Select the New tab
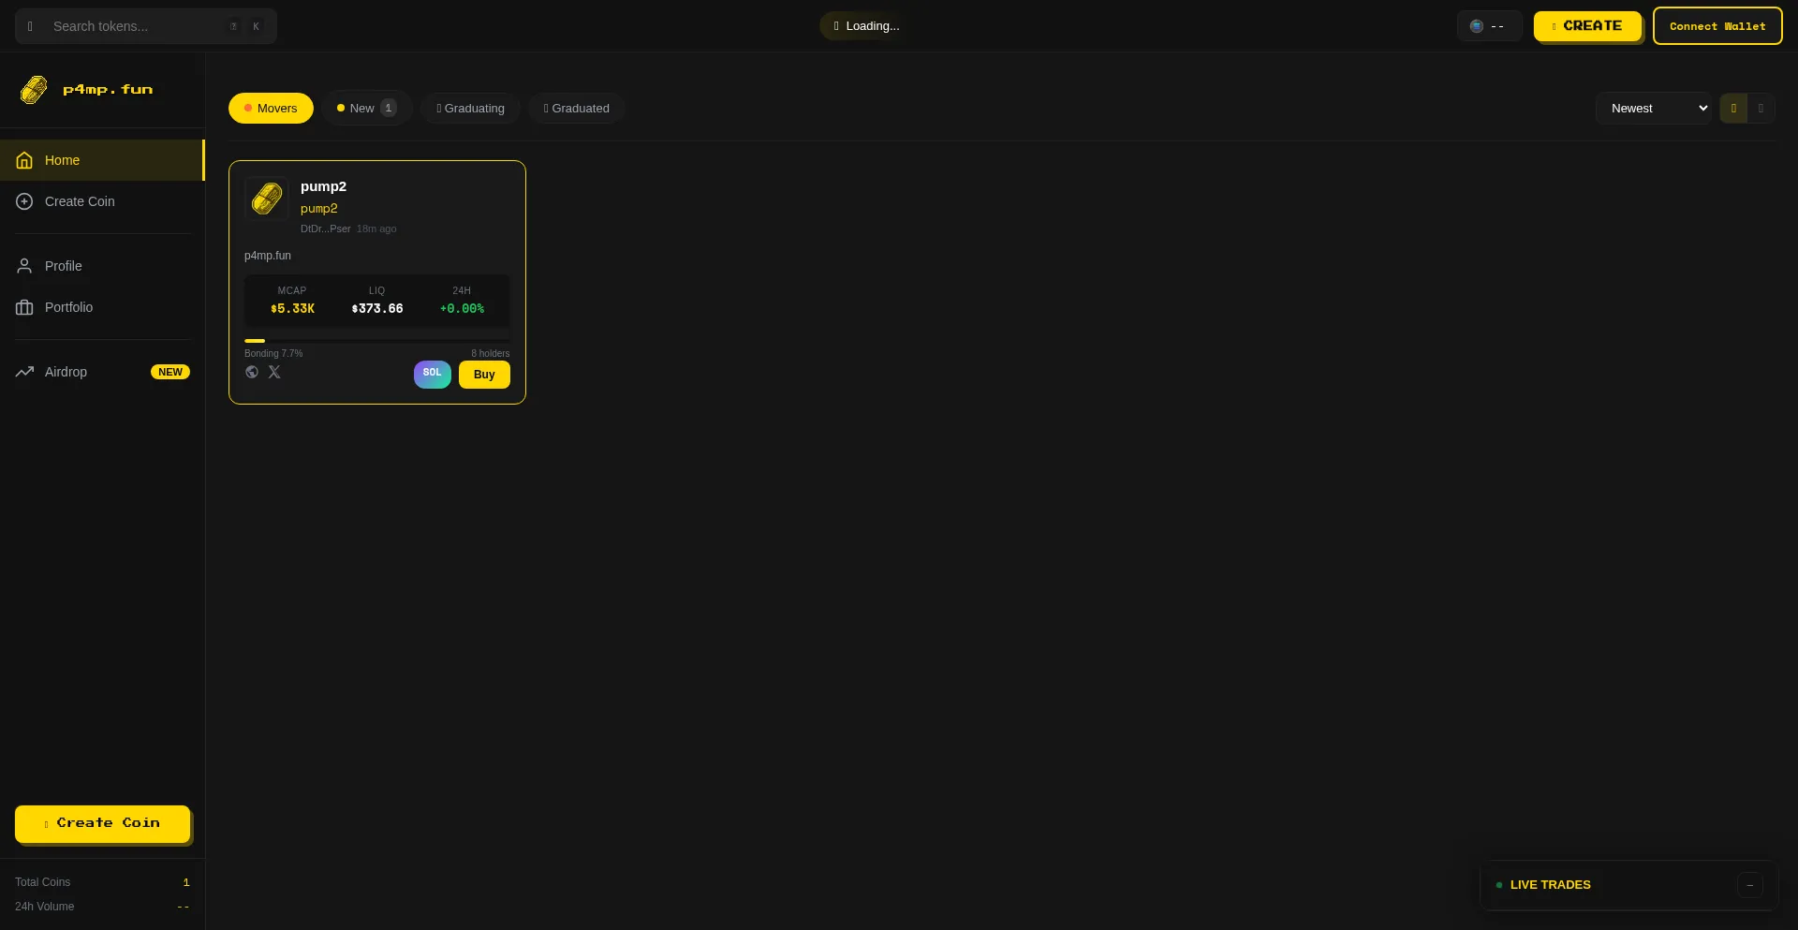This screenshot has height=930, width=1798. [366, 108]
